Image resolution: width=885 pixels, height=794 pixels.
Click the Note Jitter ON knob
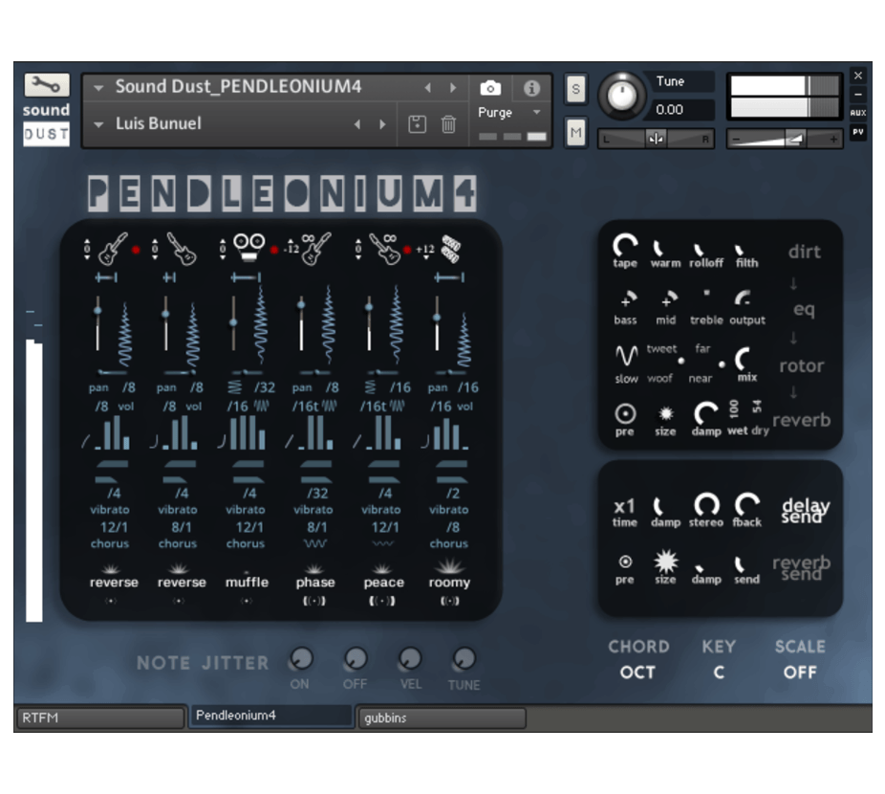tap(301, 658)
